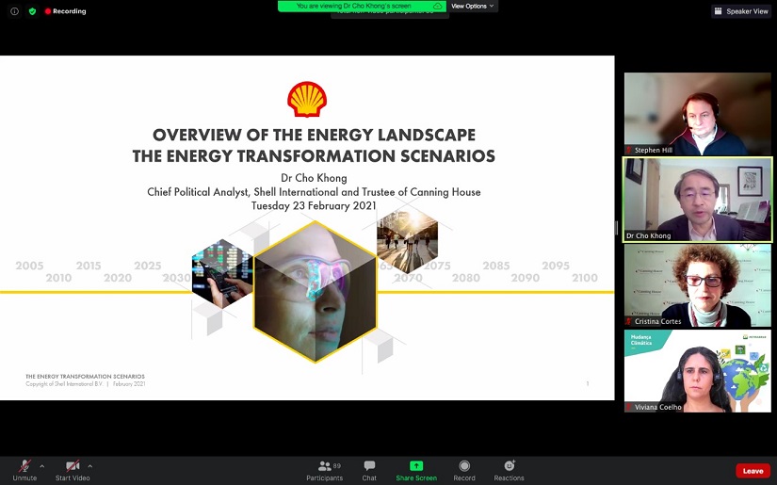The height and width of the screenshot is (485, 777).
Task: Click the muted mic icon on Stephen Hill's tile
Action: pos(629,150)
